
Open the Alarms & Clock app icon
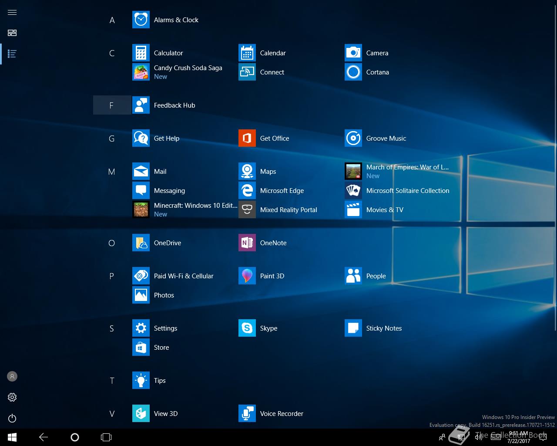coord(141,20)
